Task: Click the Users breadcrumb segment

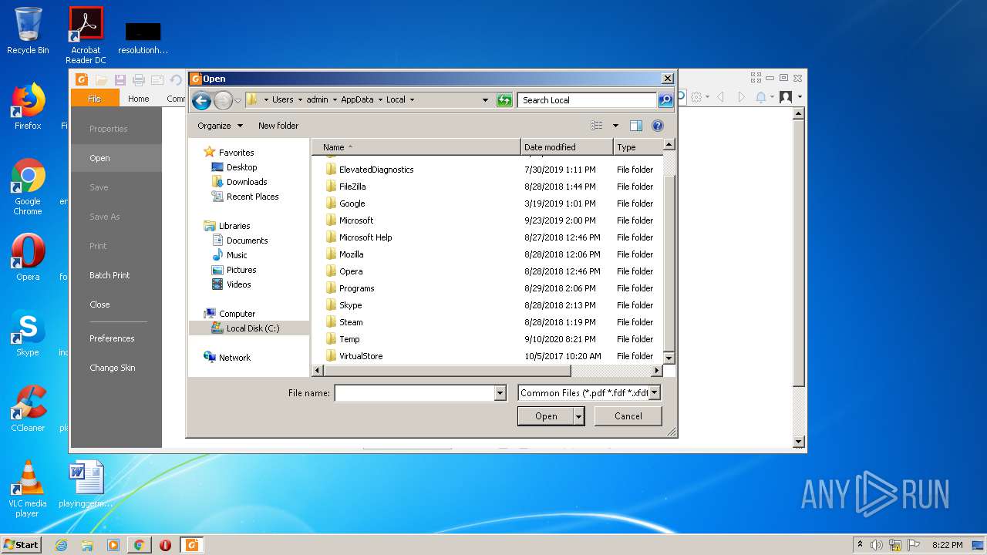Action: click(x=283, y=100)
